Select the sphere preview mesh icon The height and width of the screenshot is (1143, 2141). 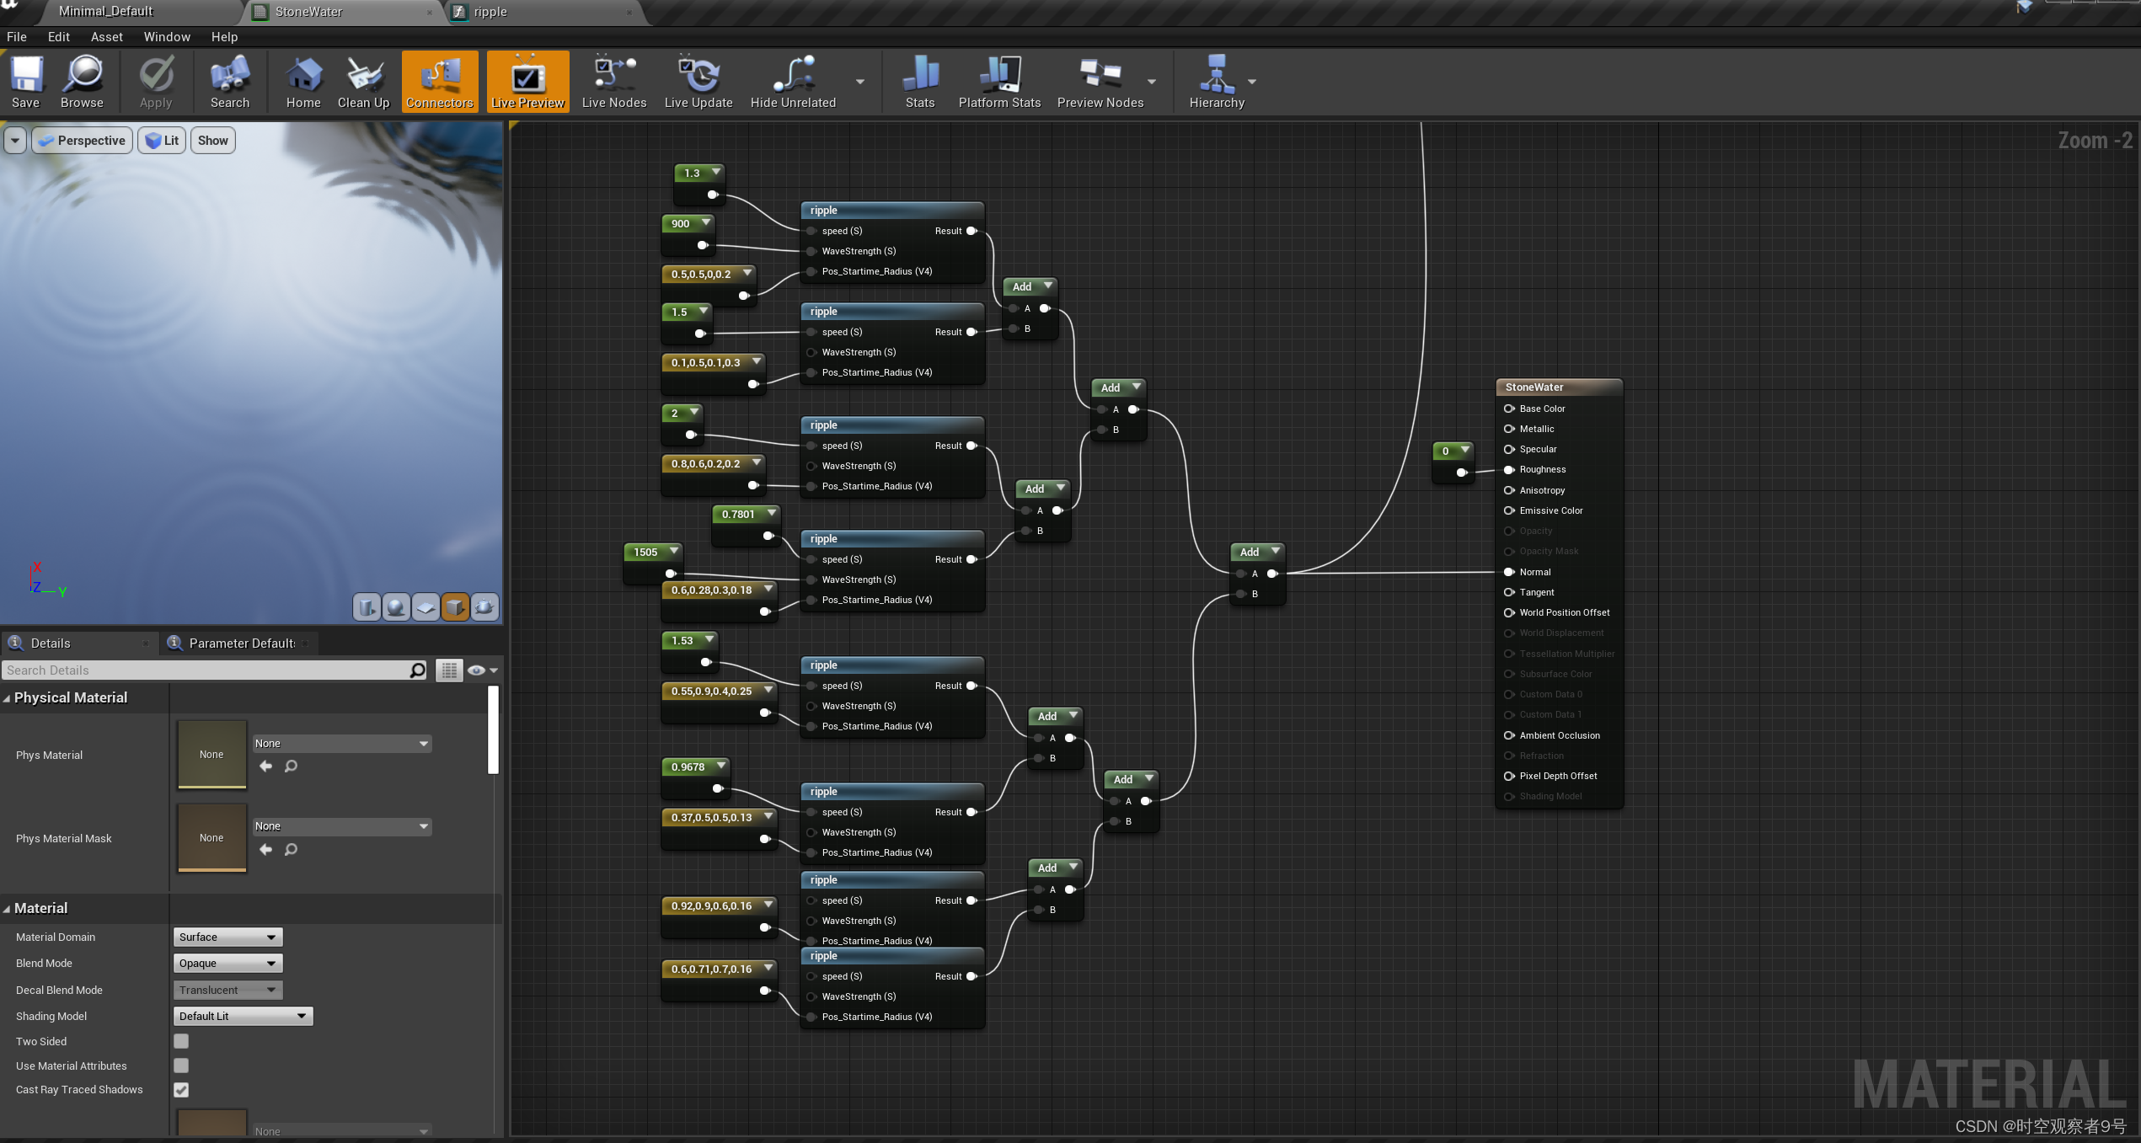point(396,606)
